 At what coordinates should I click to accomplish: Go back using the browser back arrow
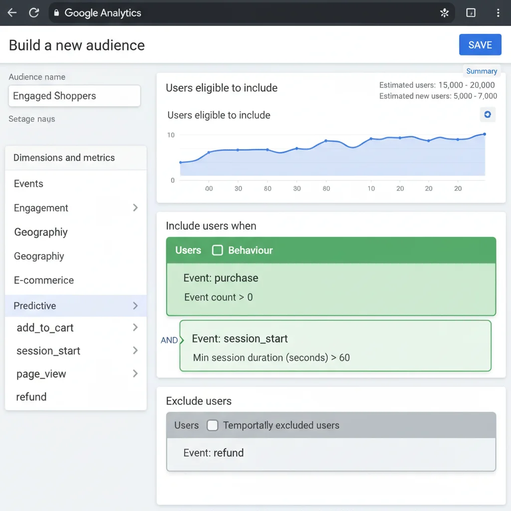coord(12,12)
